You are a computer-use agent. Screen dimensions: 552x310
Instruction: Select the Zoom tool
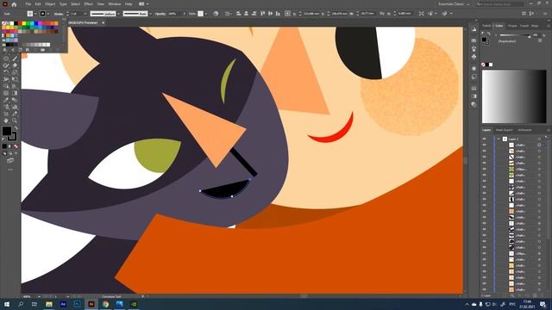(x=15, y=121)
